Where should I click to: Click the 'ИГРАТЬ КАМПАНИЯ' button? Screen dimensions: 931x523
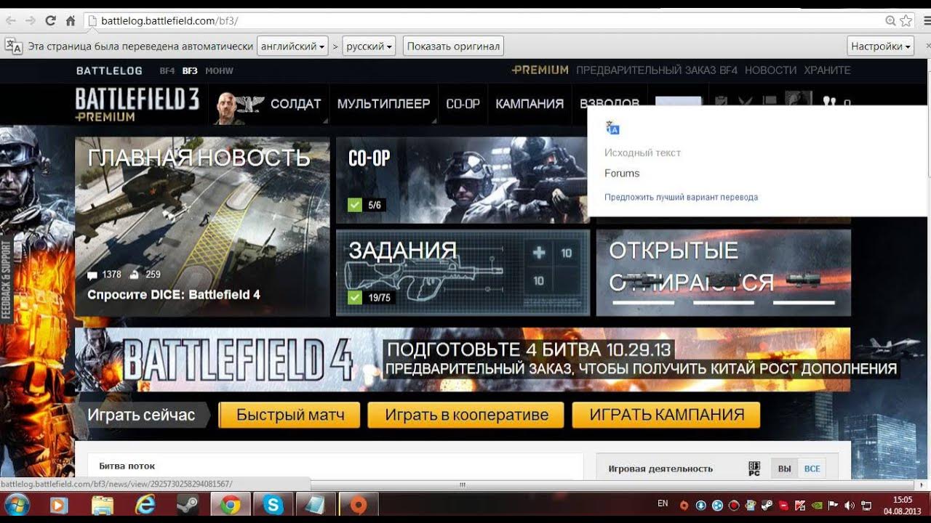[x=666, y=415]
